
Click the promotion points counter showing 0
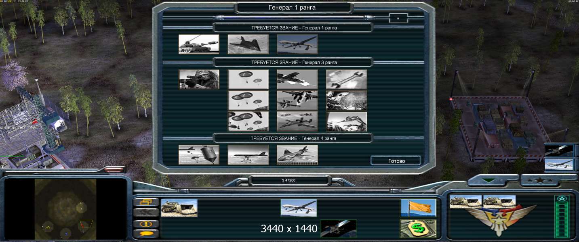pos(398,18)
